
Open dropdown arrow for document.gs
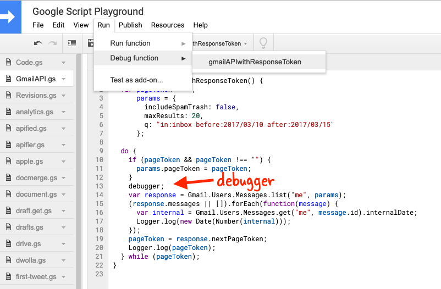[x=64, y=194]
